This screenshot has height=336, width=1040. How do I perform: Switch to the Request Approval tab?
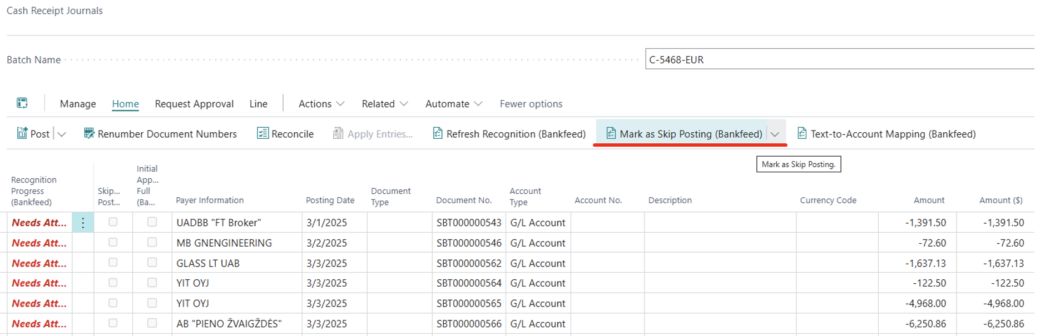click(194, 104)
